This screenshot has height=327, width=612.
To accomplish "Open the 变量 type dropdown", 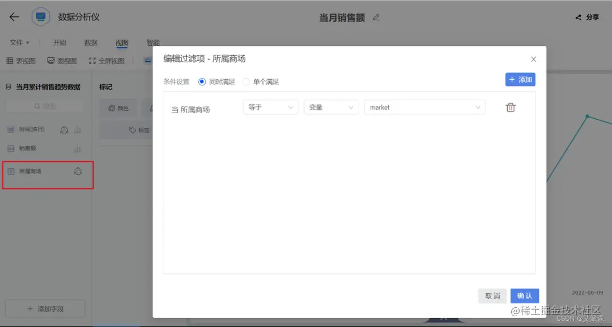I will (331, 107).
